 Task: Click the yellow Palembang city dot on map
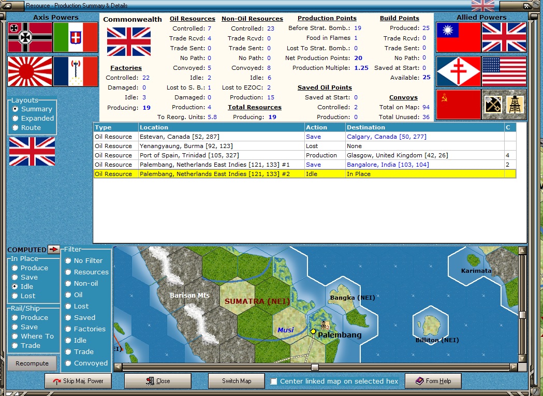pyautogui.click(x=313, y=332)
